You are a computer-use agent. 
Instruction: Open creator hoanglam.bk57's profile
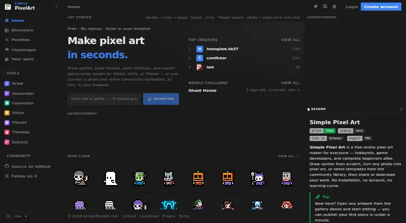point(222,49)
